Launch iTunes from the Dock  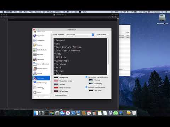tap(68, 113)
